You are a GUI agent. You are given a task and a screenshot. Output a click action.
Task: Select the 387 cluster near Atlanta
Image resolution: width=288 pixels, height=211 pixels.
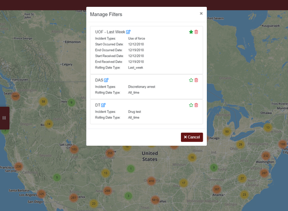pos(217,189)
